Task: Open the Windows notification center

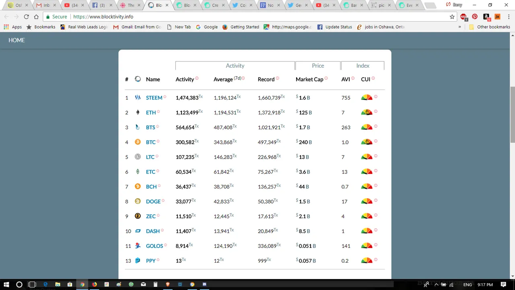Action: pos(503,284)
